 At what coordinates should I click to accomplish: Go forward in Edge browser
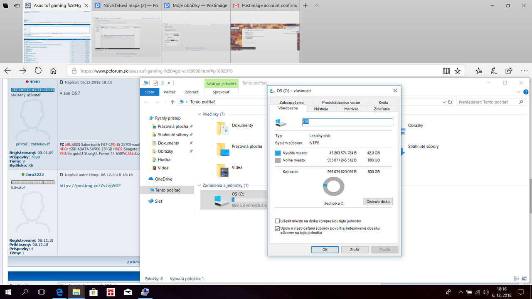[23, 71]
